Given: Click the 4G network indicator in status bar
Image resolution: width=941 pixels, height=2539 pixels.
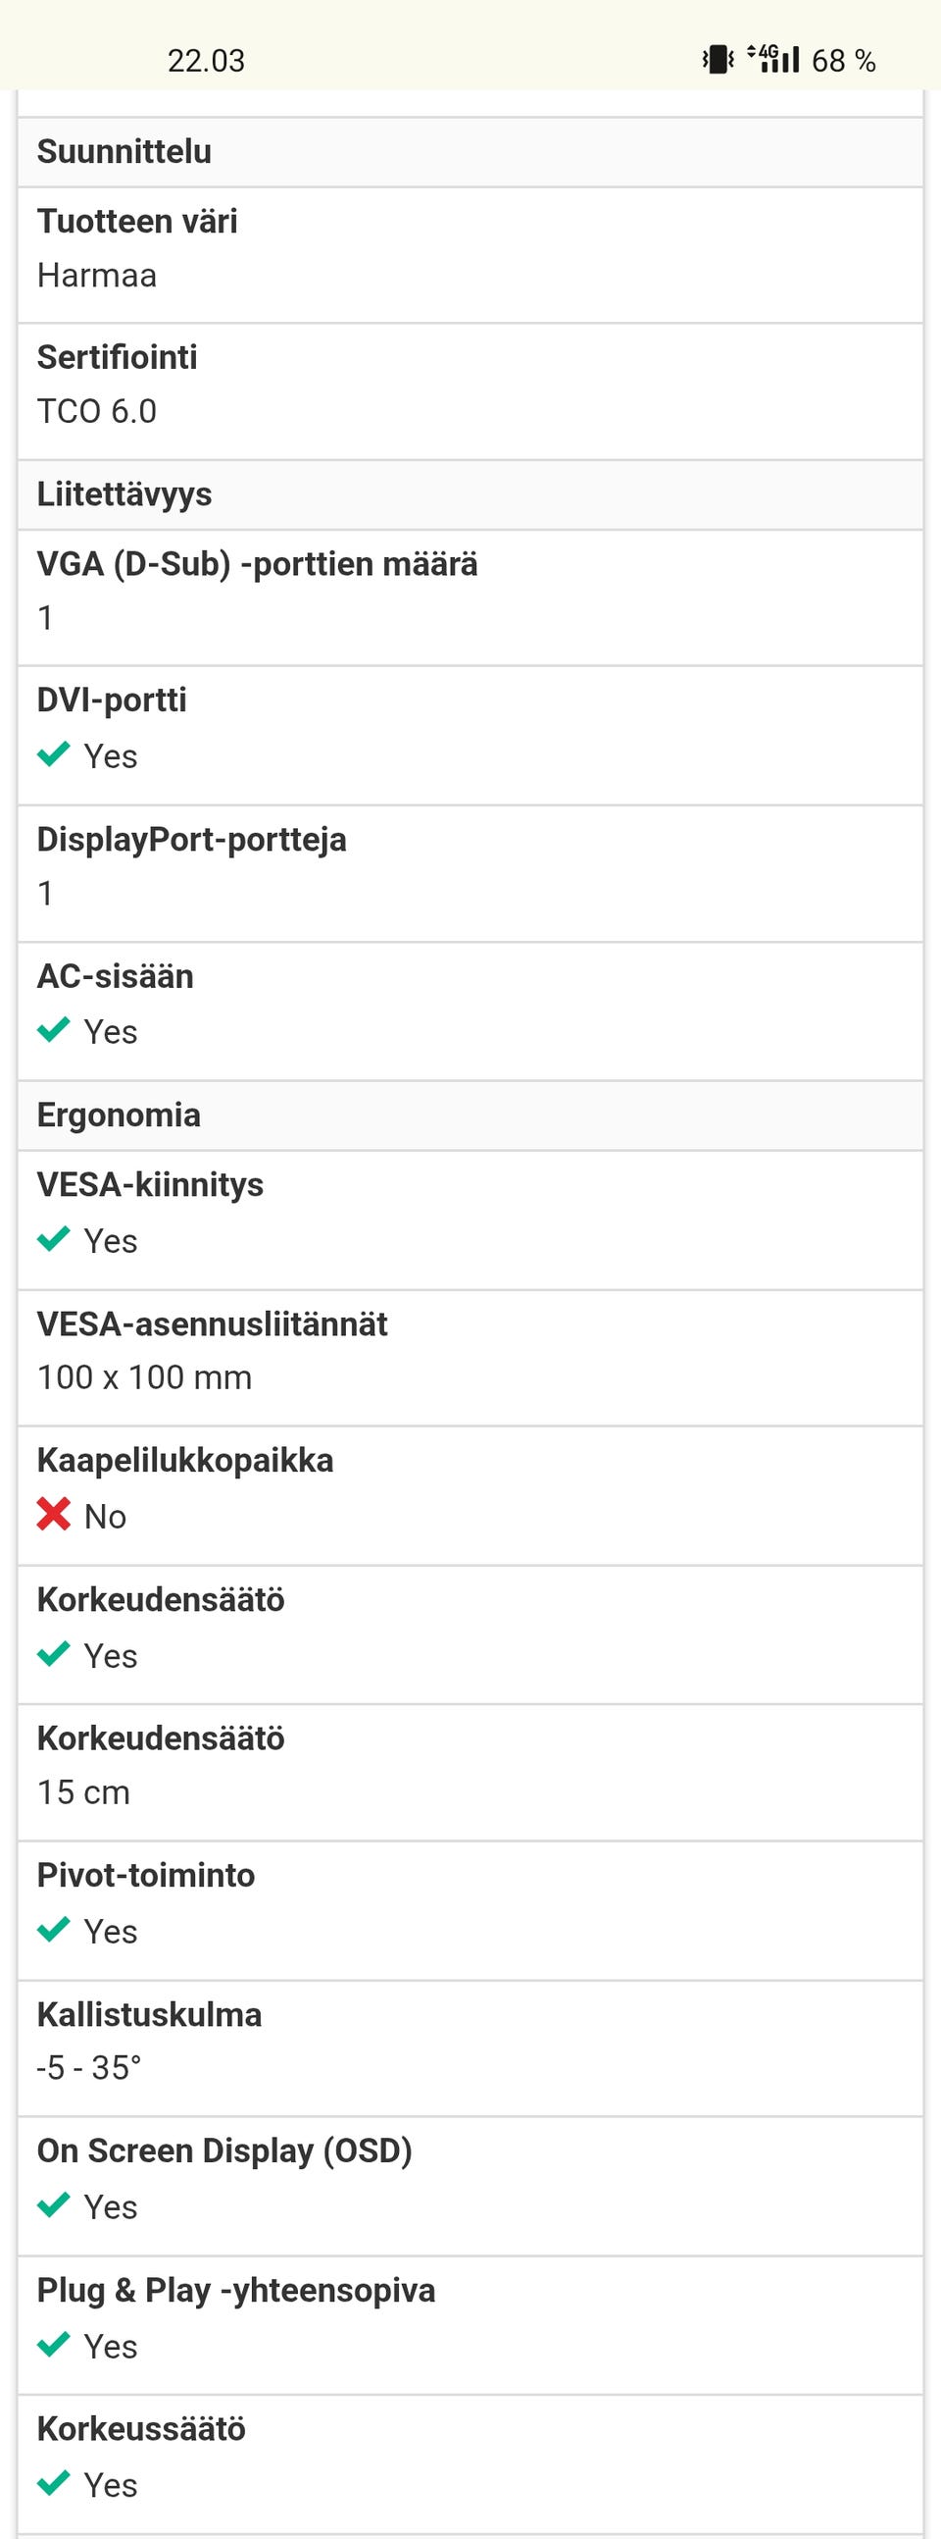Looking at the screenshot, I should pyautogui.click(x=768, y=59).
